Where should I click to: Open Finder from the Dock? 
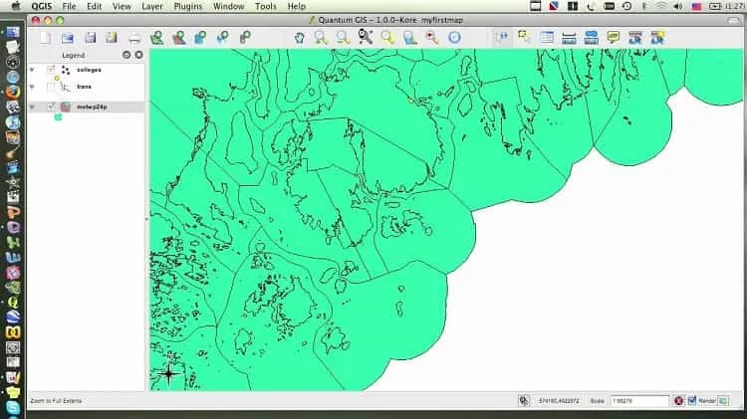[13, 33]
